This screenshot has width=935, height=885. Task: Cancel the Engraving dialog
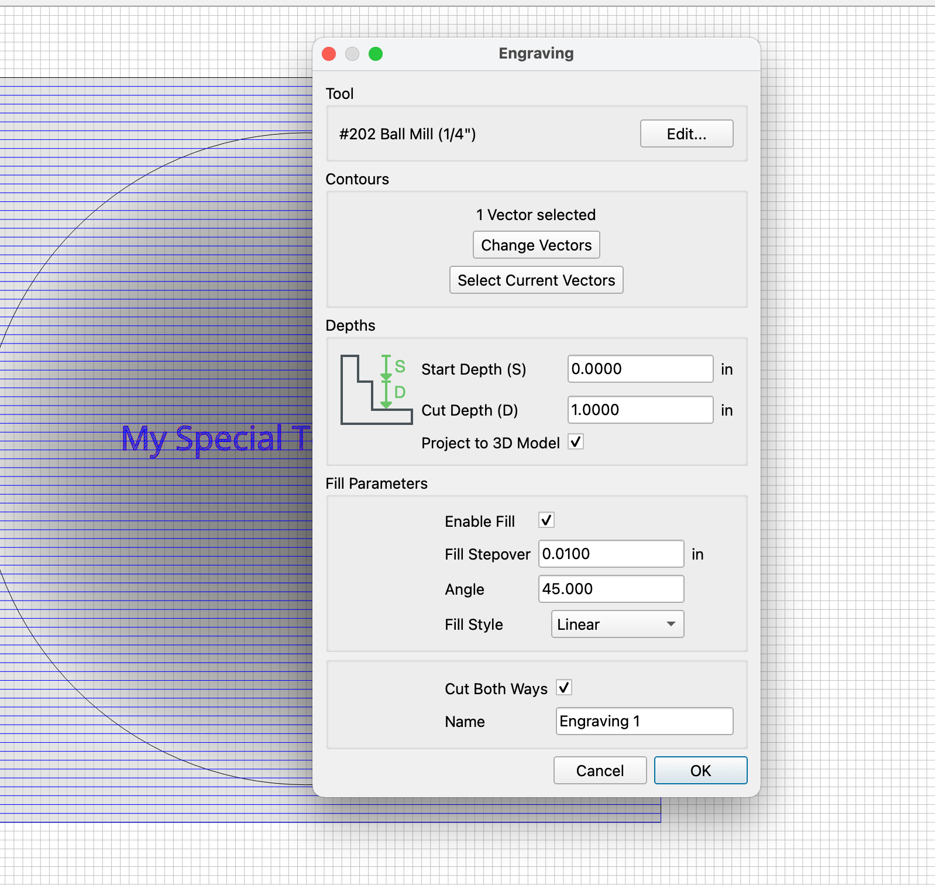click(600, 770)
